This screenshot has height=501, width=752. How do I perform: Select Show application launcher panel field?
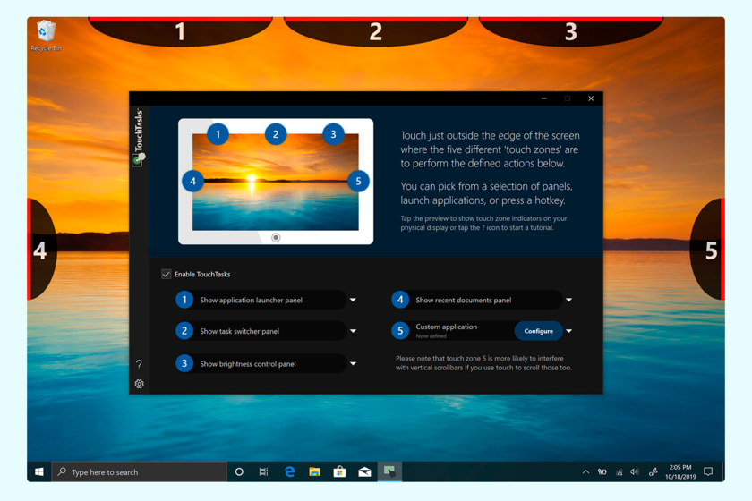click(x=261, y=300)
